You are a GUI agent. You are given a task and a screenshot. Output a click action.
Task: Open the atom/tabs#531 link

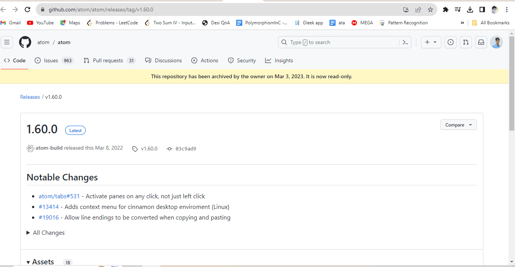pos(59,196)
